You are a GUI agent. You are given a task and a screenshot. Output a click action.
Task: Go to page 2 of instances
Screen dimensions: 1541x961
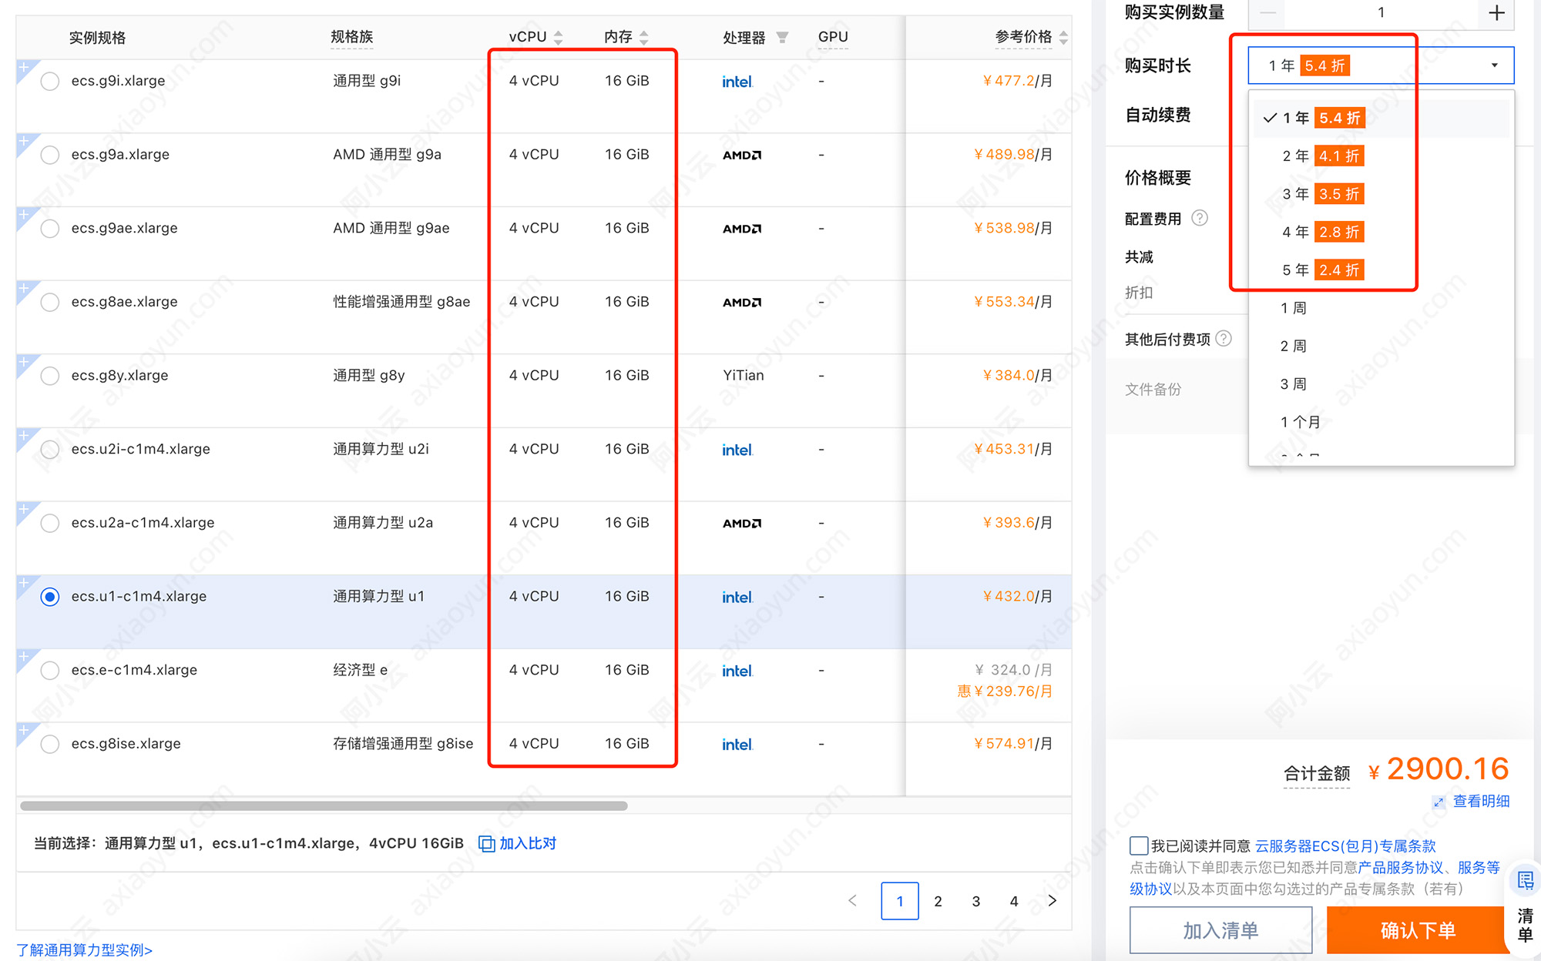(938, 901)
